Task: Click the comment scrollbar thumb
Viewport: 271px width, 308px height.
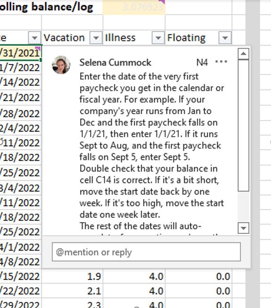Action: [243, 125]
